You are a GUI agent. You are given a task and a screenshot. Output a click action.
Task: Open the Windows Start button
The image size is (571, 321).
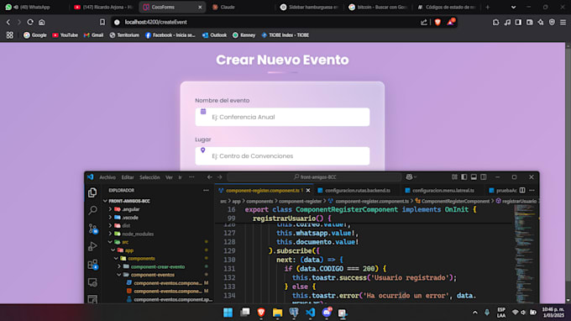[x=228, y=313]
